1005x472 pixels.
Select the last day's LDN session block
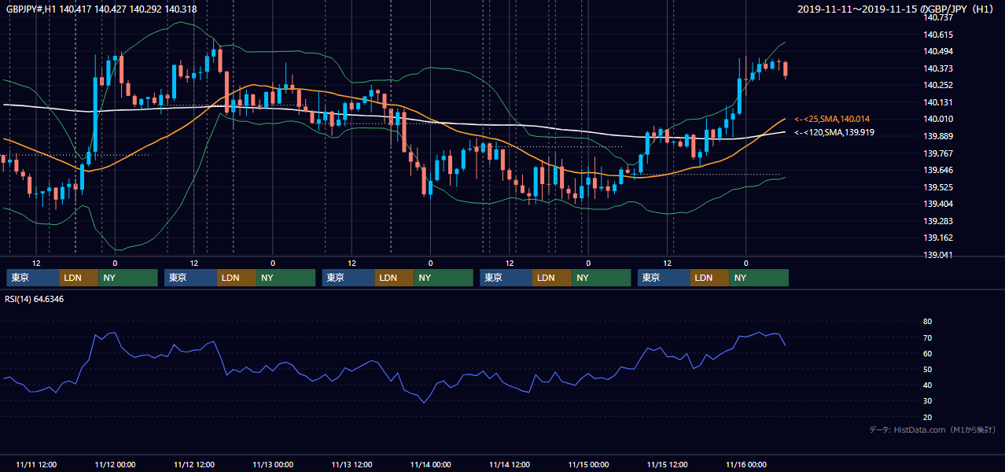pos(710,278)
